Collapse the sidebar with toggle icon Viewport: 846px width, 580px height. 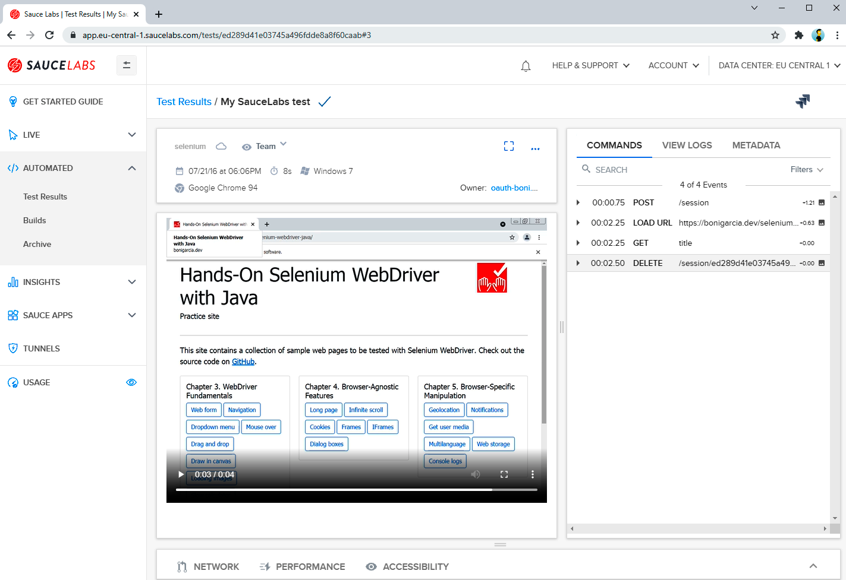[127, 65]
